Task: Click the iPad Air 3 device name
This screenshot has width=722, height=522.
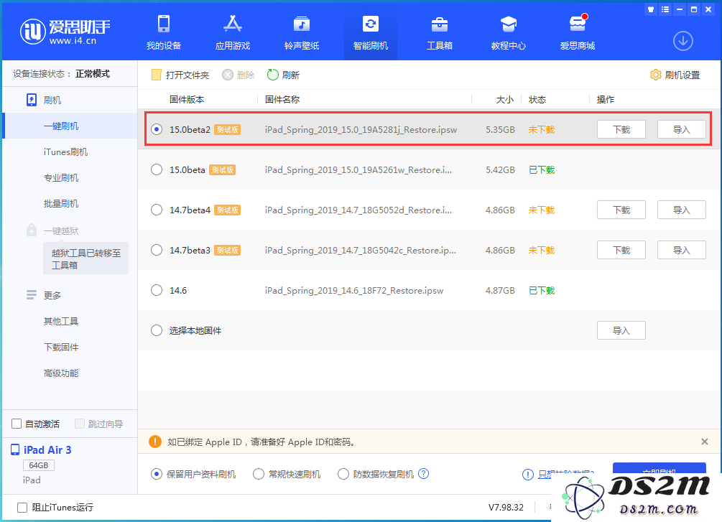Action: coord(47,449)
